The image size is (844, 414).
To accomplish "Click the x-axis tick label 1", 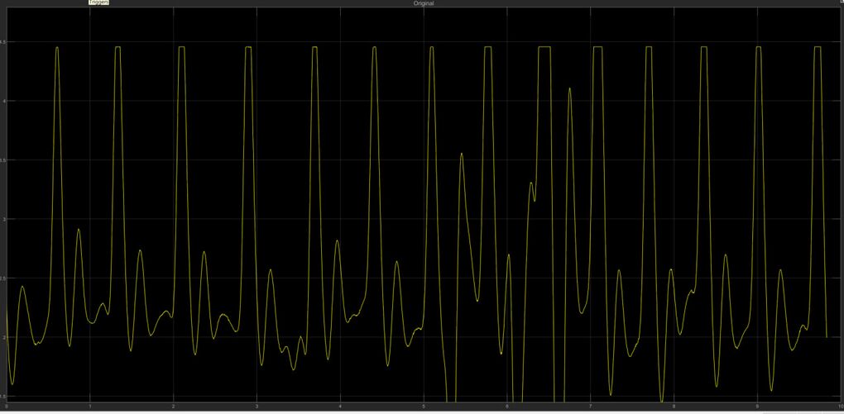I will coord(89,407).
